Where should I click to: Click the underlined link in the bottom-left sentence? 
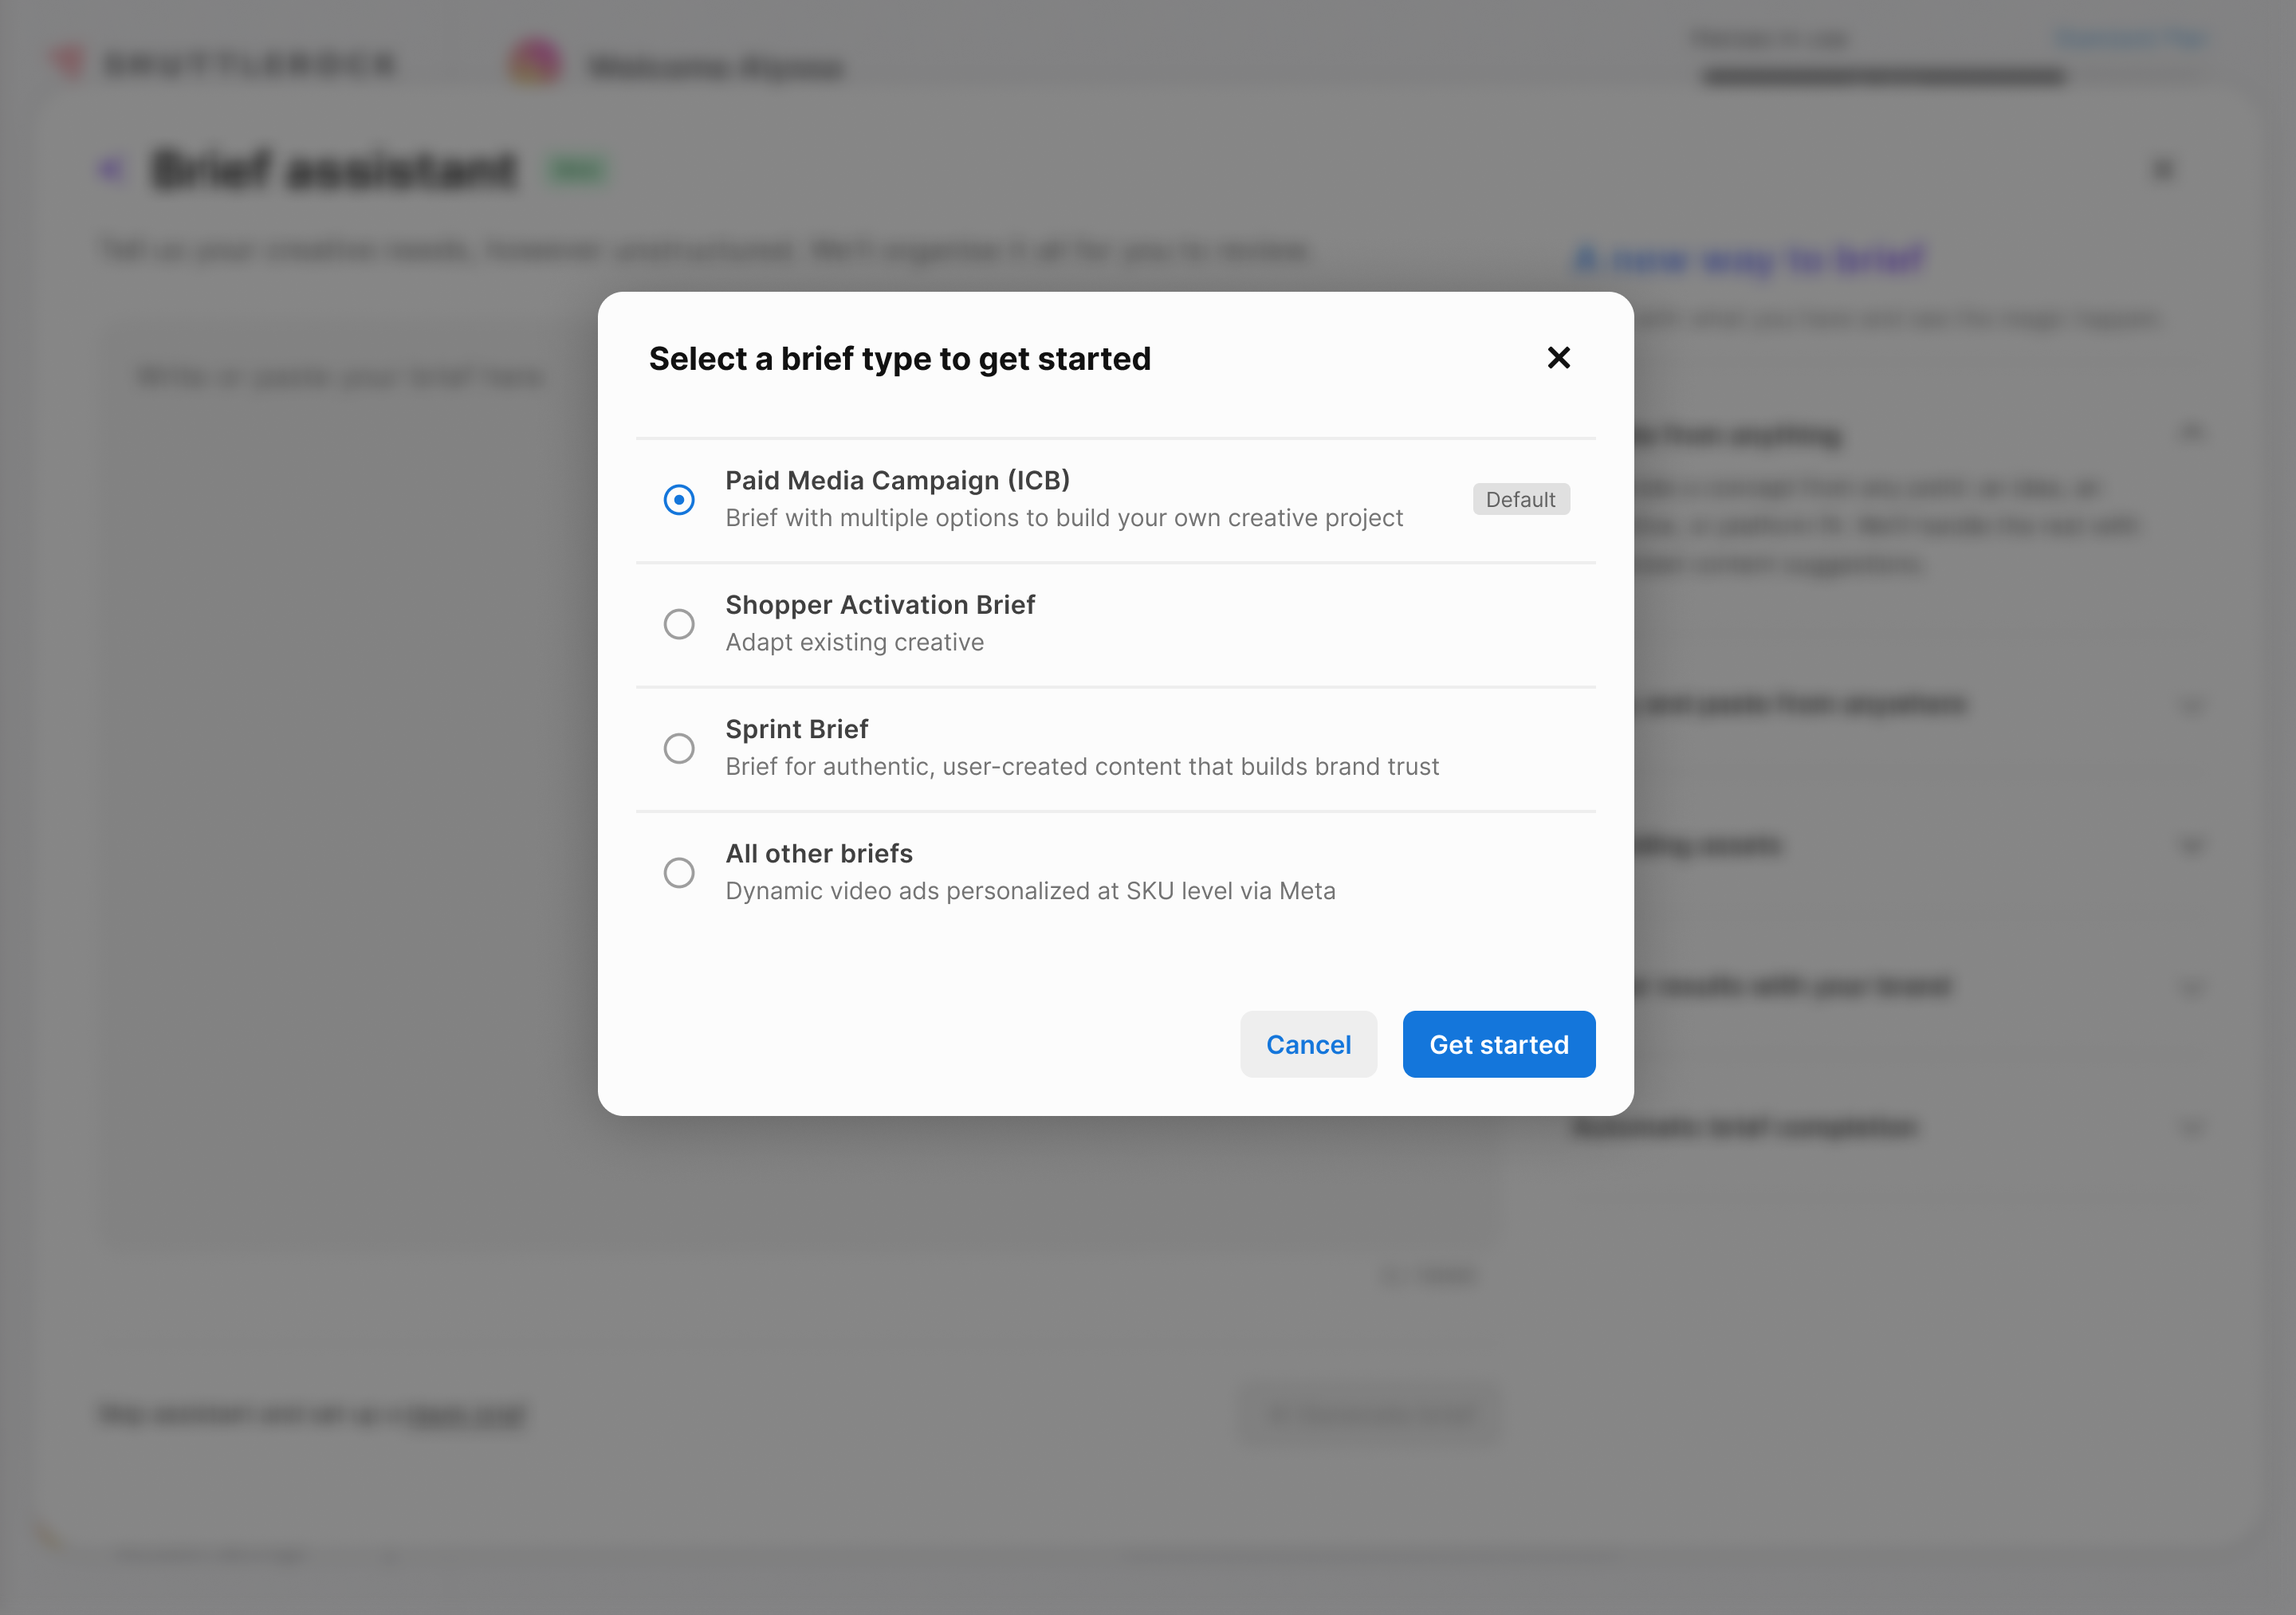(x=464, y=1414)
